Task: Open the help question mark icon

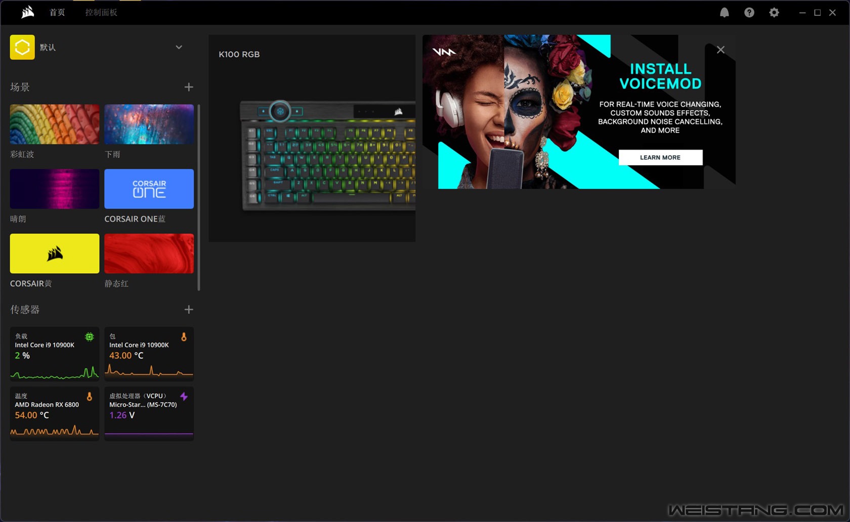Action: coord(749,13)
